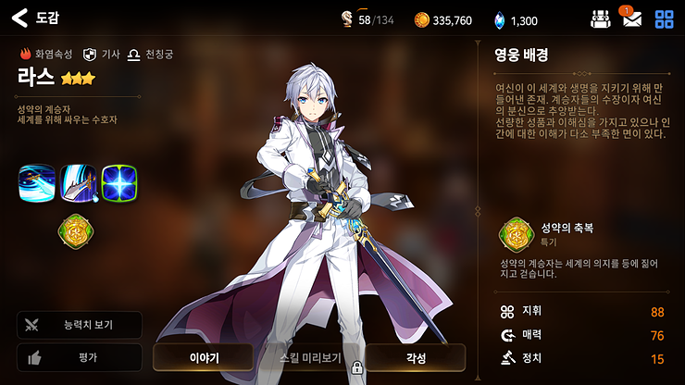Select the first blue slash skill icon
Image resolution: width=685 pixels, height=385 pixels.
37,183
